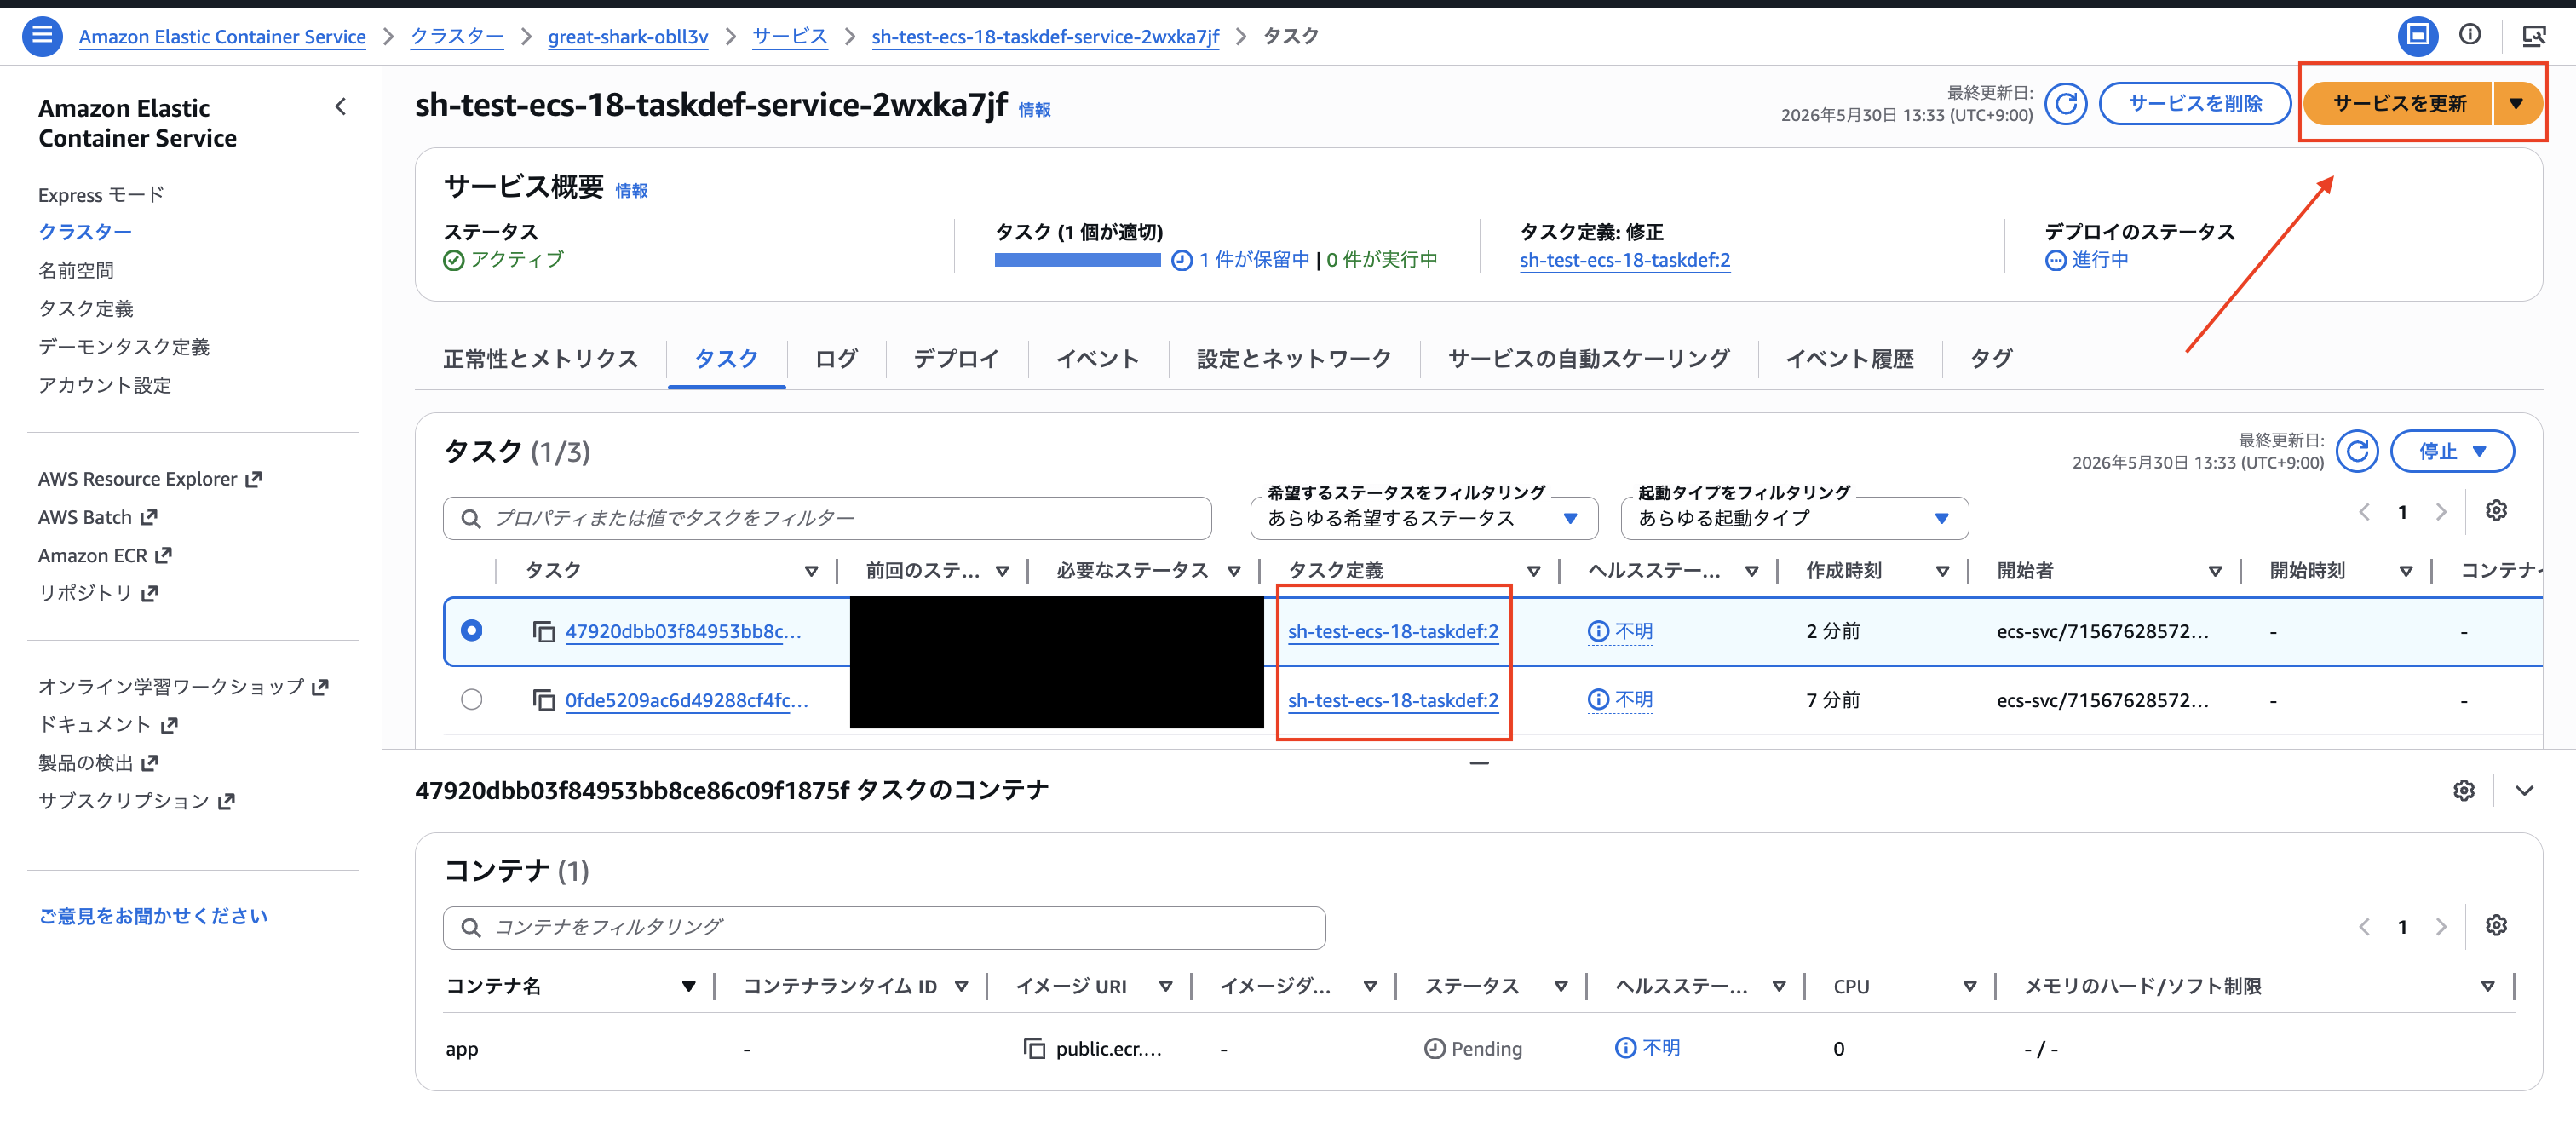Image resolution: width=2576 pixels, height=1145 pixels.
Task: Click サービスを更新 button
Action: (x=2399, y=103)
